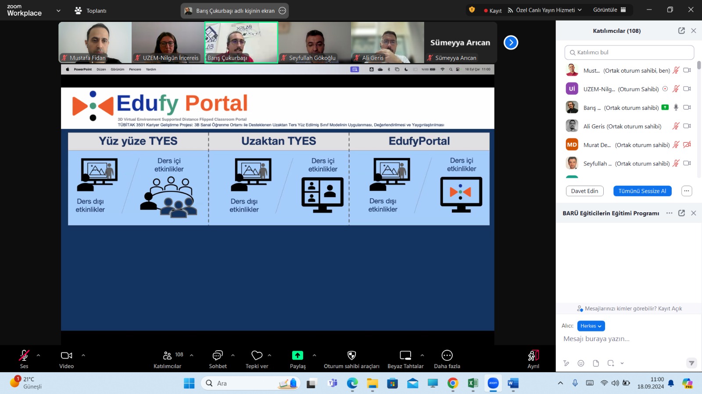Pop out the BARÜ chat panel

click(681, 213)
